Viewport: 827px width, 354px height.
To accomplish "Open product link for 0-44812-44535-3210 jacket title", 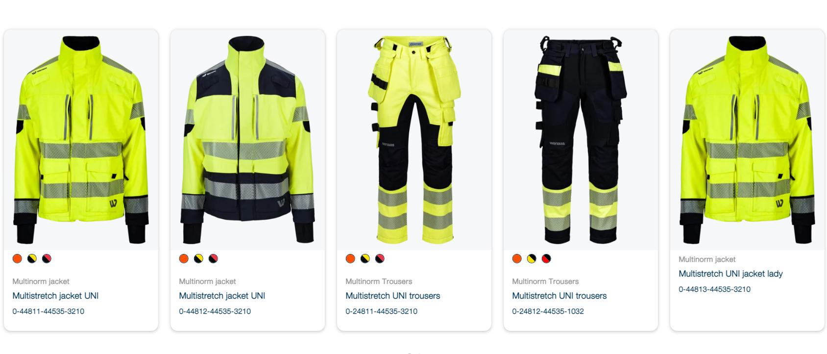I will point(222,296).
